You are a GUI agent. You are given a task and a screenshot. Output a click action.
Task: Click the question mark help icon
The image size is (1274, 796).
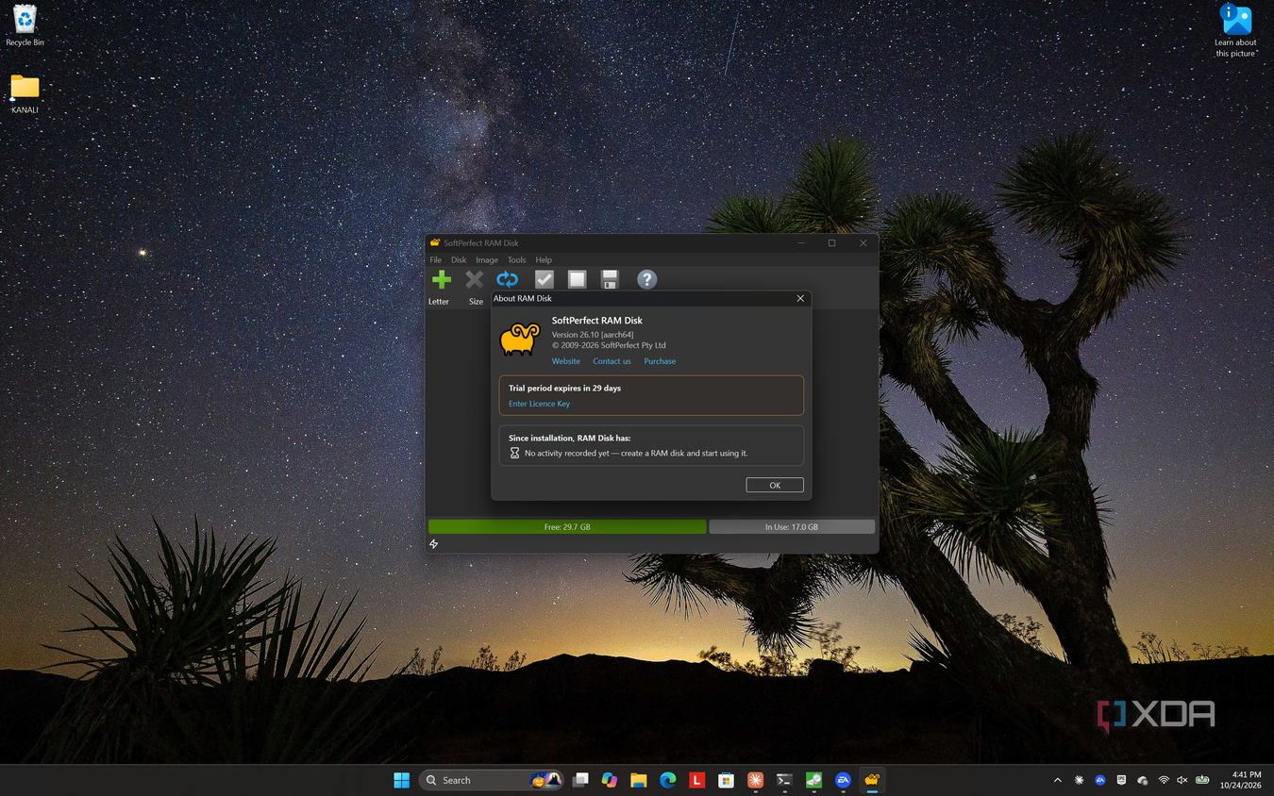point(646,279)
